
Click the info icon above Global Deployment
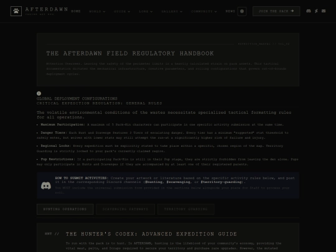[x=39, y=93]
